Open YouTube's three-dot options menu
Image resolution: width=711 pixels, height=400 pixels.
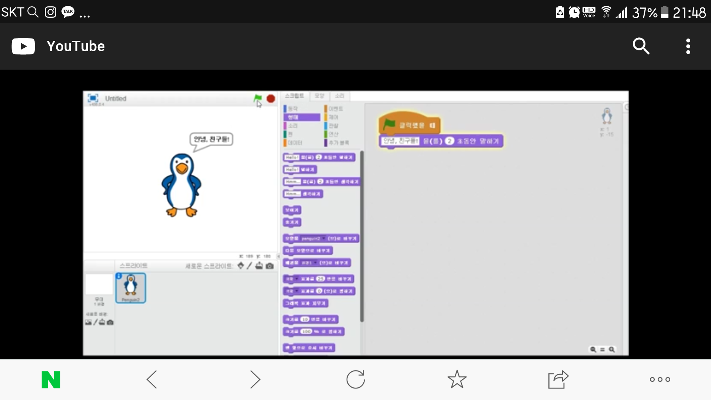tap(688, 46)
